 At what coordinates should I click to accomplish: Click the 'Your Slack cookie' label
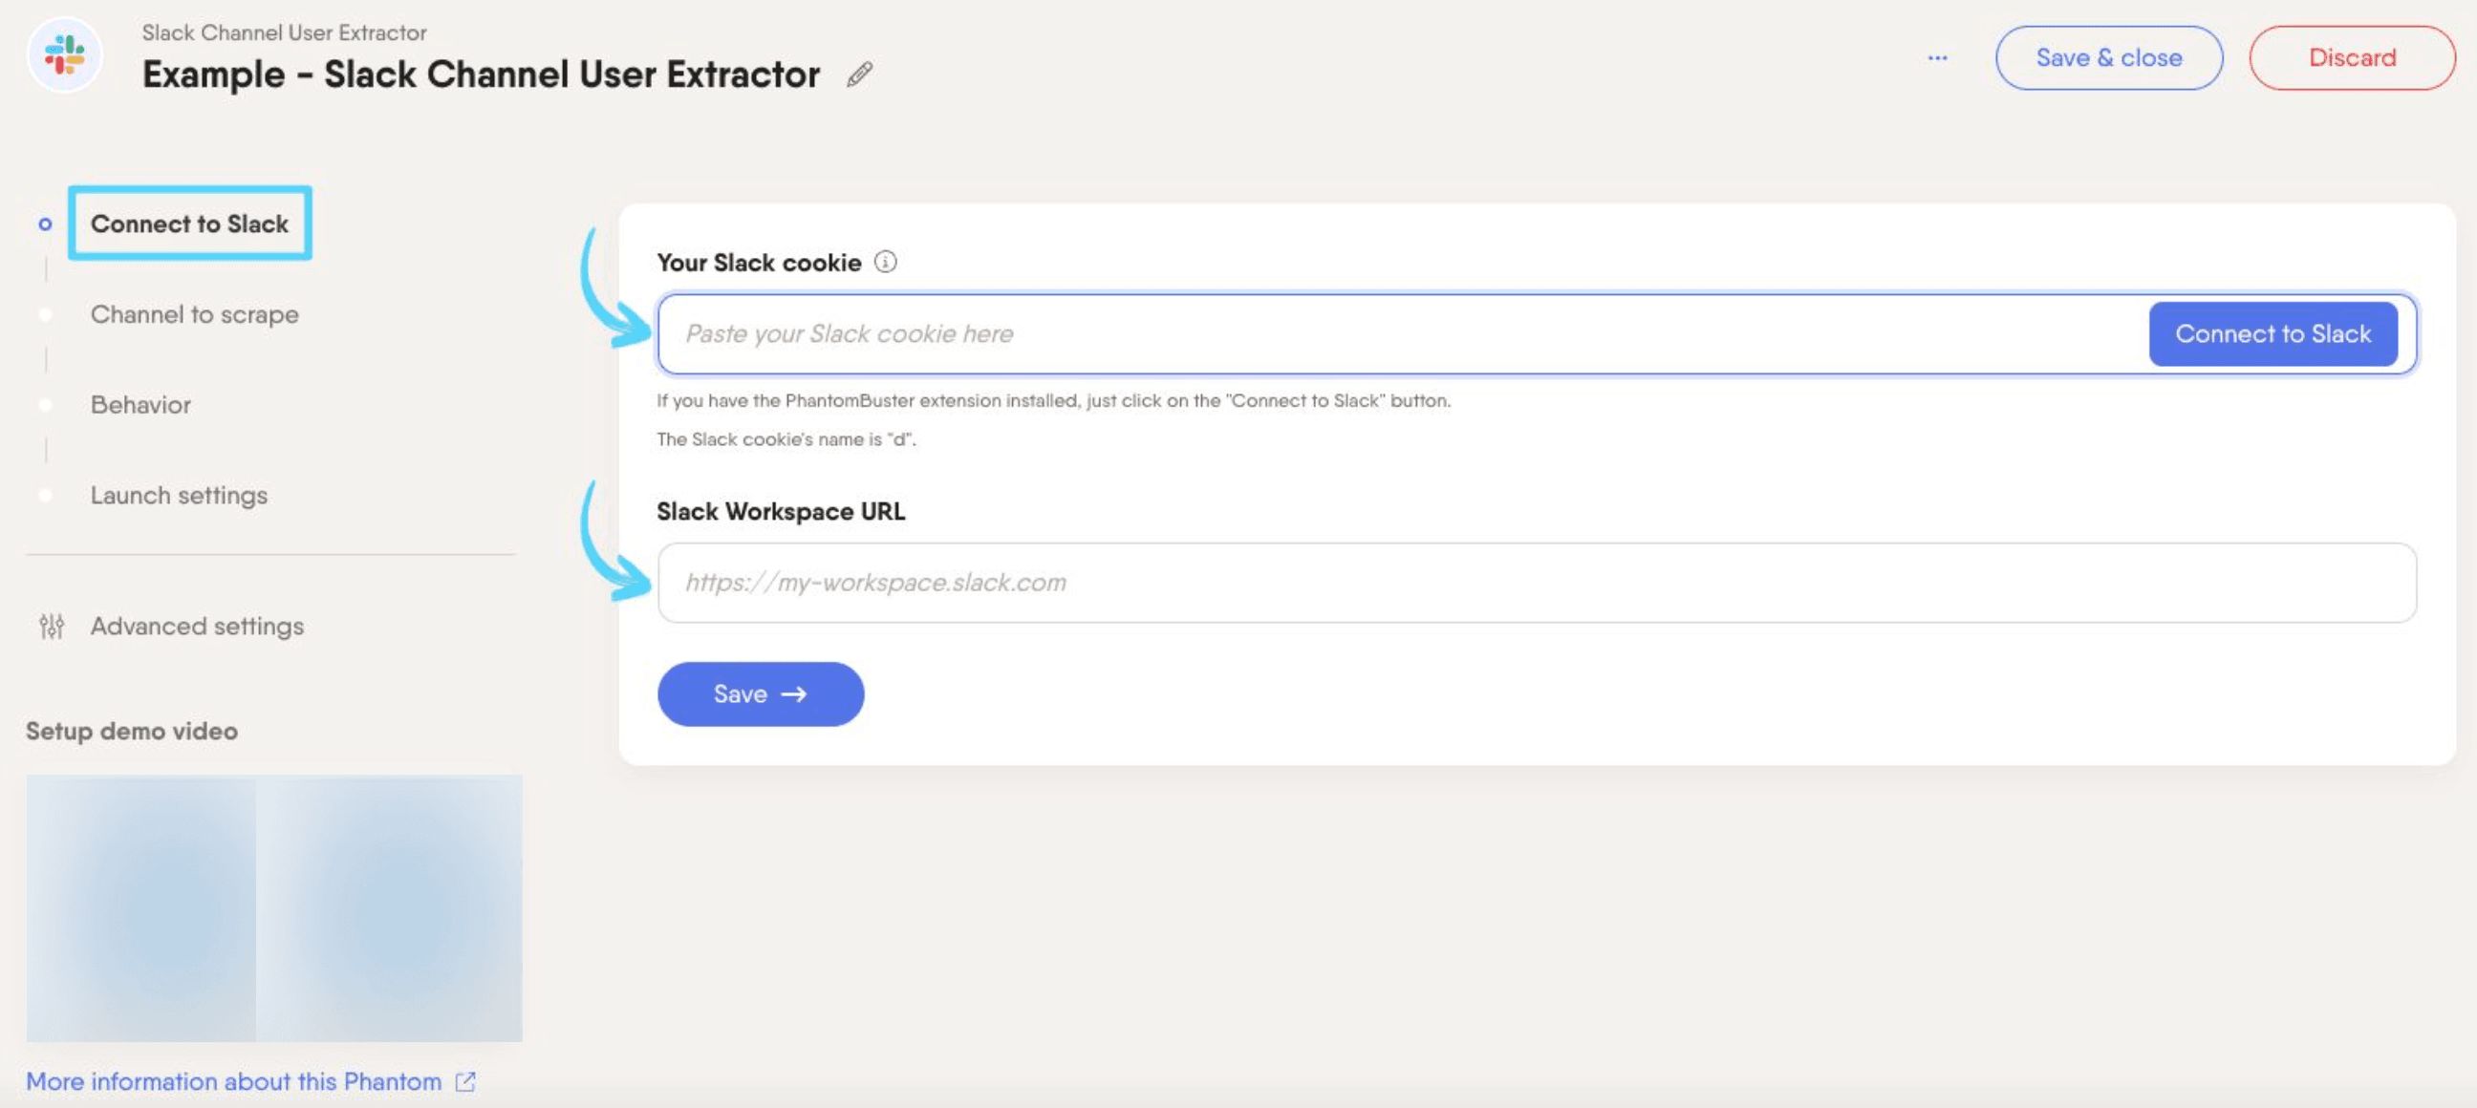click(759, 263)
